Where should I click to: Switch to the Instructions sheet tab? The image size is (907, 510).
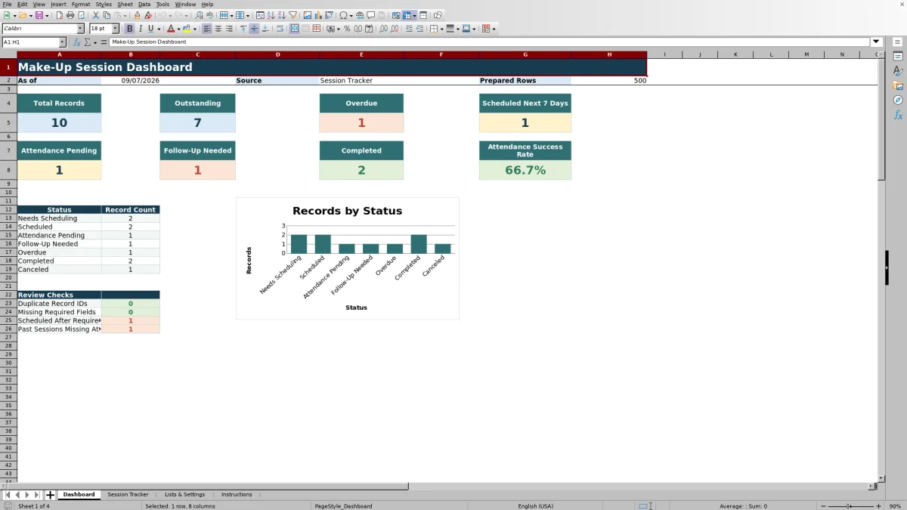[237, 495]
